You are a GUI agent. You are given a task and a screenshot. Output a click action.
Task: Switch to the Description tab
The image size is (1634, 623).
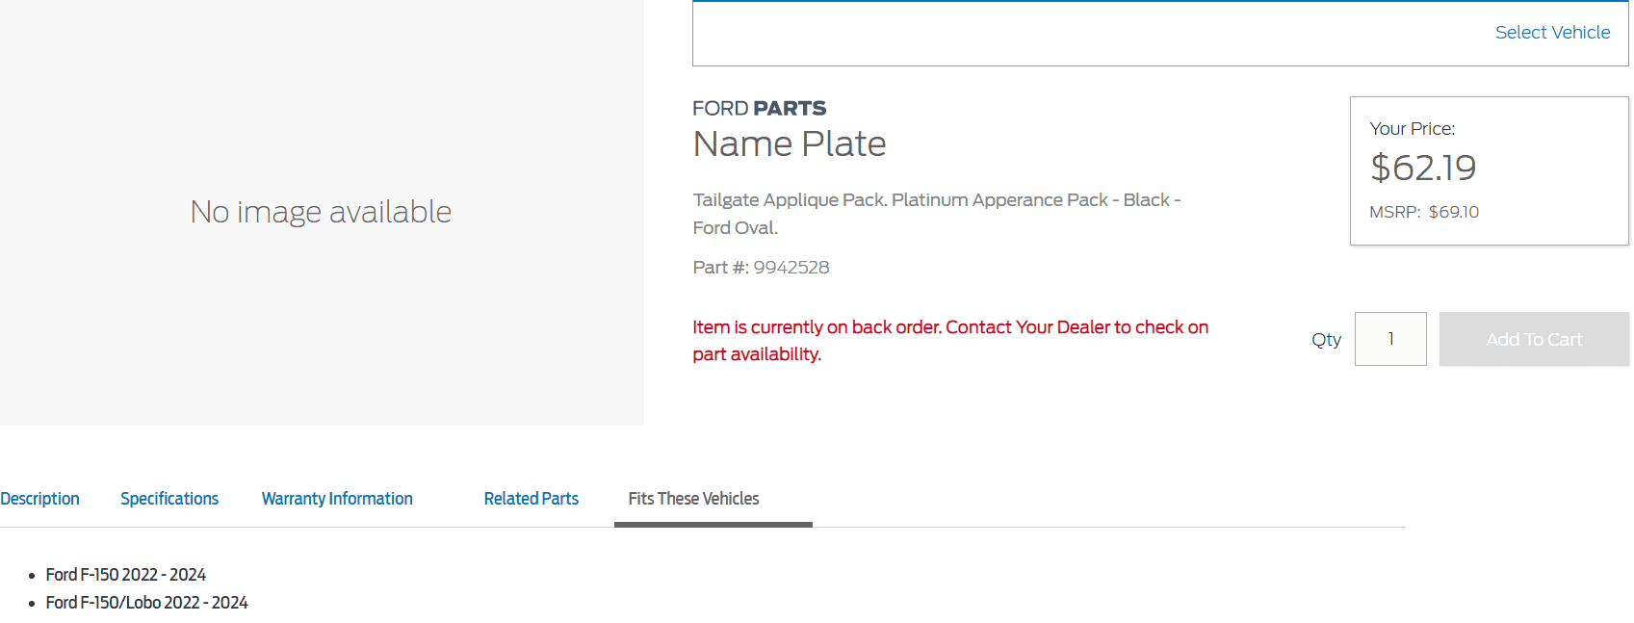tap(39, 499)
